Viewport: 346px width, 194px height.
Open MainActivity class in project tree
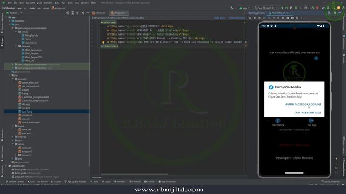[29, 43]
